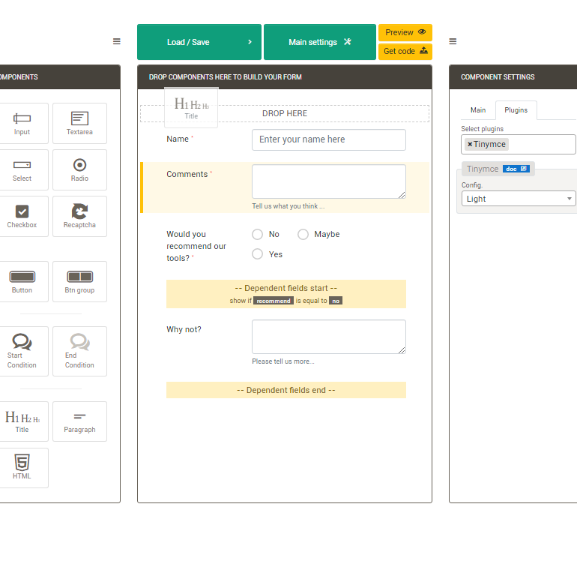The width and height of the screenshot is (577, 576).
Task: Switch to the Main settings tab
Action: pos(319,42)
